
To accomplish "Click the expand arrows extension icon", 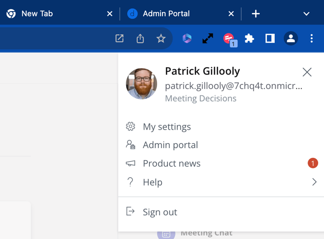I will click(207, 39).
